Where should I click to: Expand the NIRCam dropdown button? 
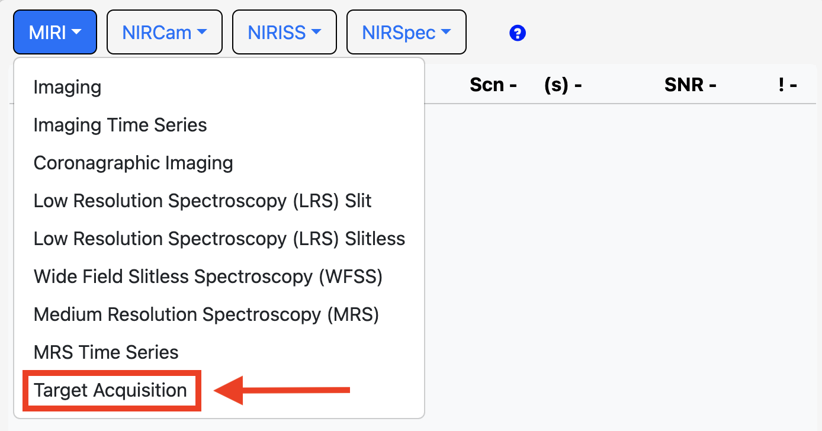click(x=164, y=32)
